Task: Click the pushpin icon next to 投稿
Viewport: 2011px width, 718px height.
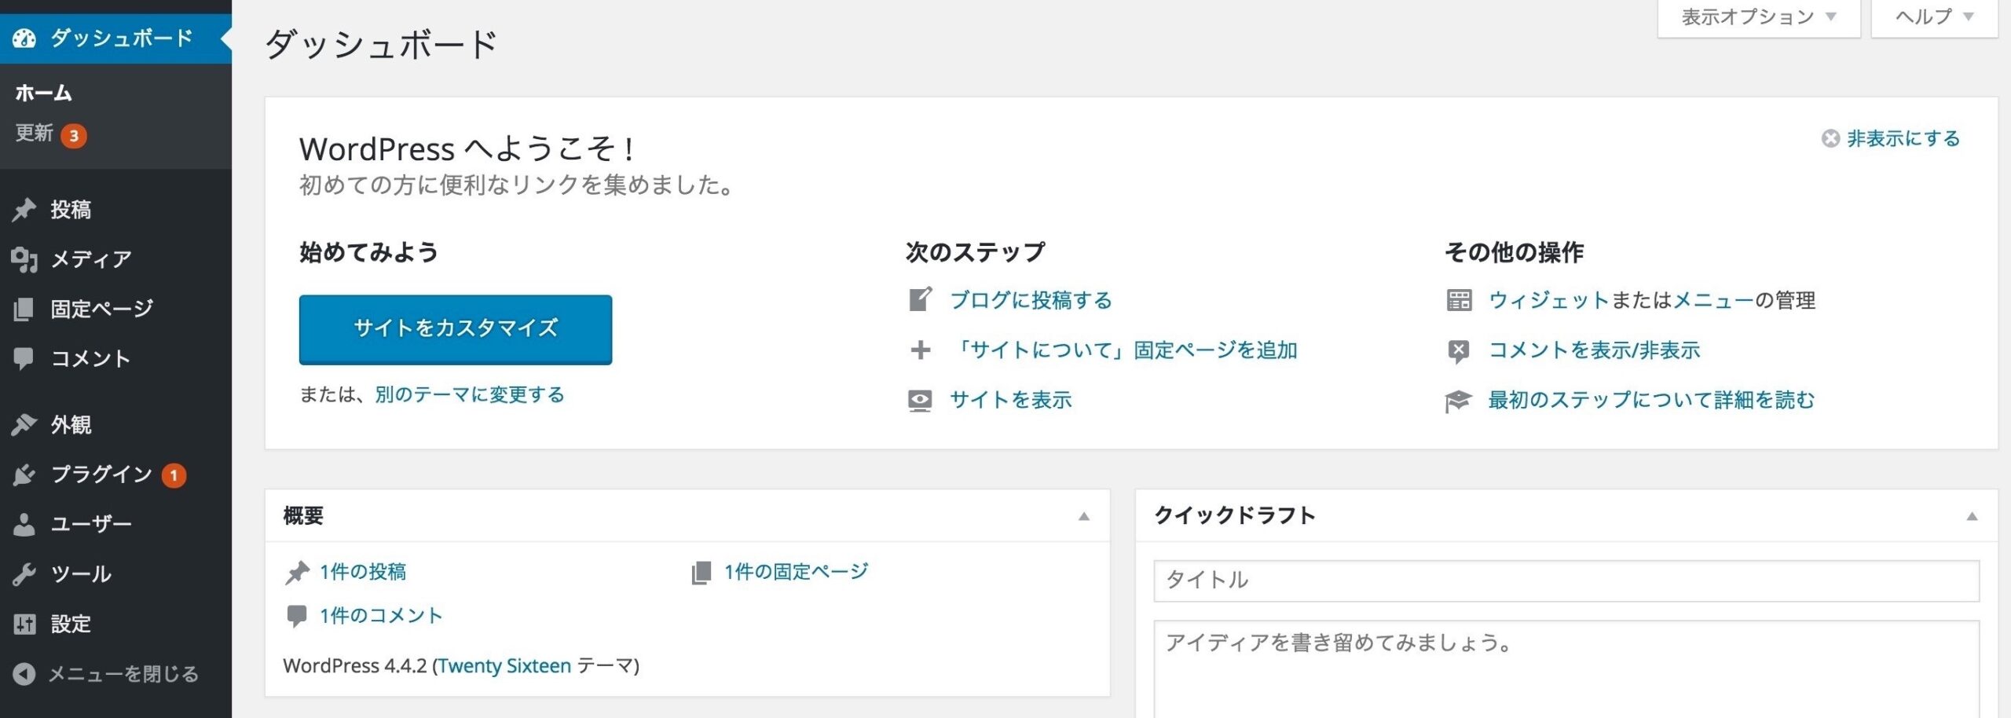Action: 24,210
